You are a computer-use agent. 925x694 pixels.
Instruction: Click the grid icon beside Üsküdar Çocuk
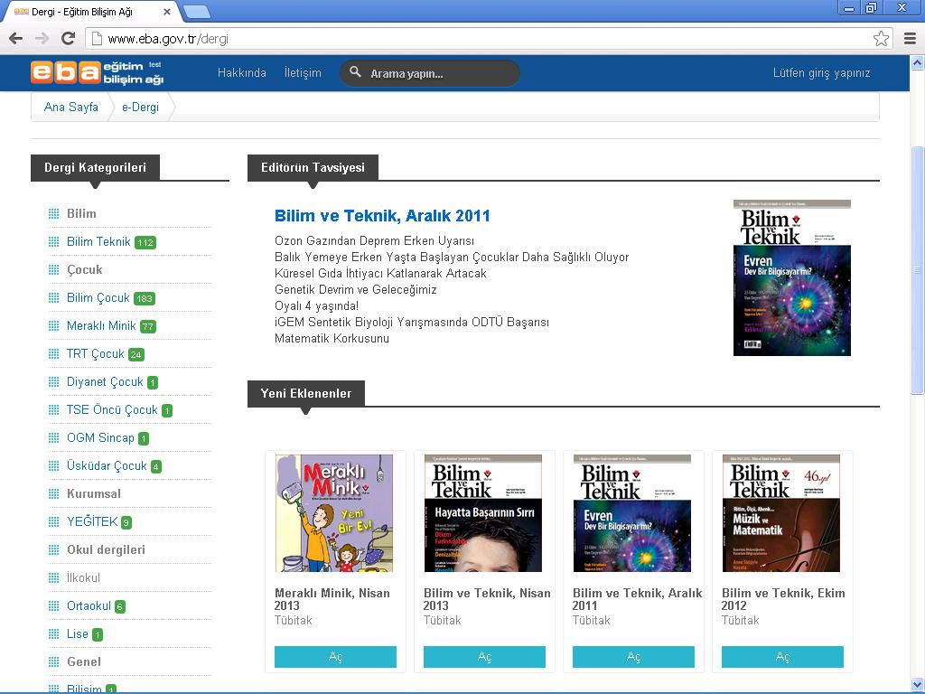pos(53,465)
